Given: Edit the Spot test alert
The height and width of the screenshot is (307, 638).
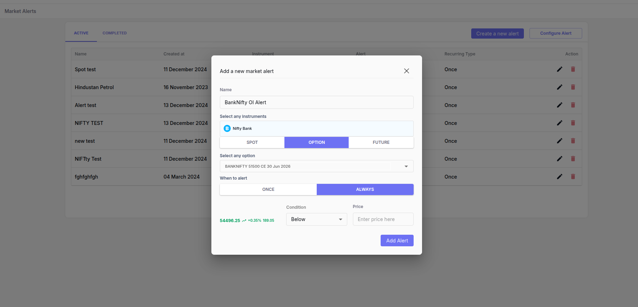Looking at the screenshot, I should click(x=560, y=69).
